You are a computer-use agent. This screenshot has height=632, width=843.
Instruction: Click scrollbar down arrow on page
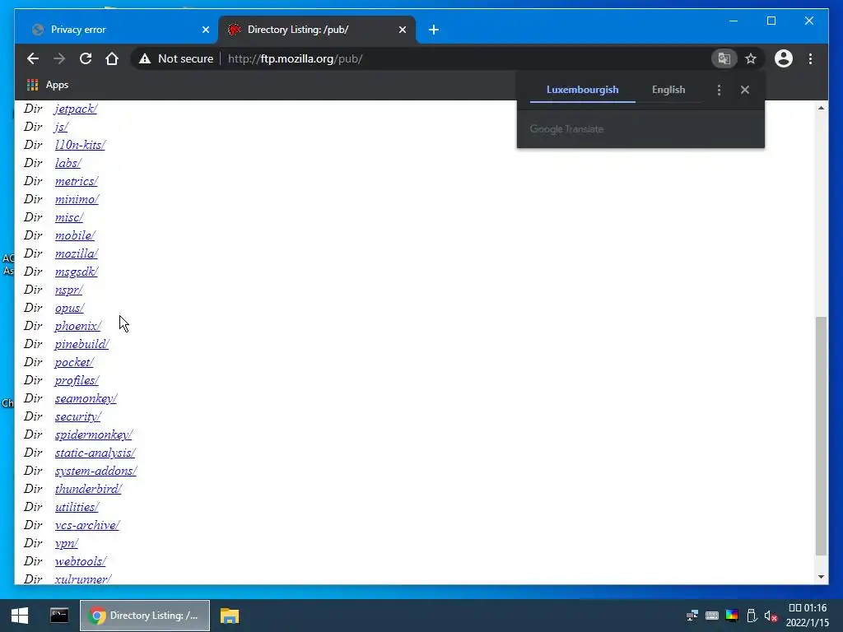(x=821, y=577)
